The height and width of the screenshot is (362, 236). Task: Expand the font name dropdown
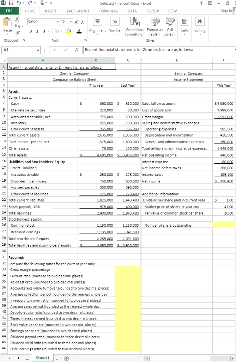coord(58,22)
